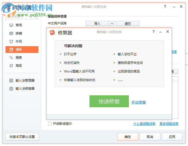Image resolution: width=188 pixels, height=146 pixels.
Task: Select the 词库 settings page
Action: click(22, 50)
